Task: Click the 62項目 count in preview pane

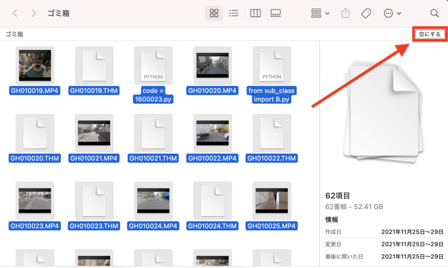Action: click(338, 196)
